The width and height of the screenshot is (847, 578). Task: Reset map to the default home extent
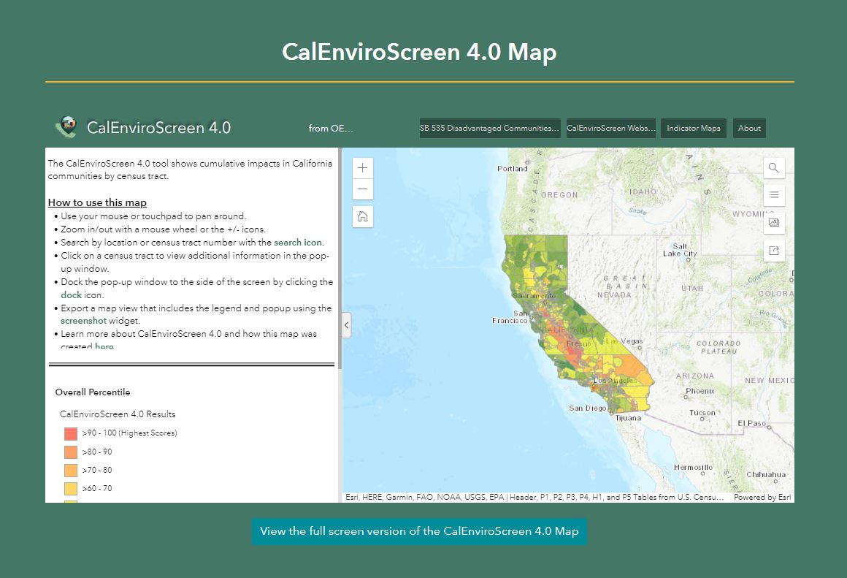coord(362,217)
